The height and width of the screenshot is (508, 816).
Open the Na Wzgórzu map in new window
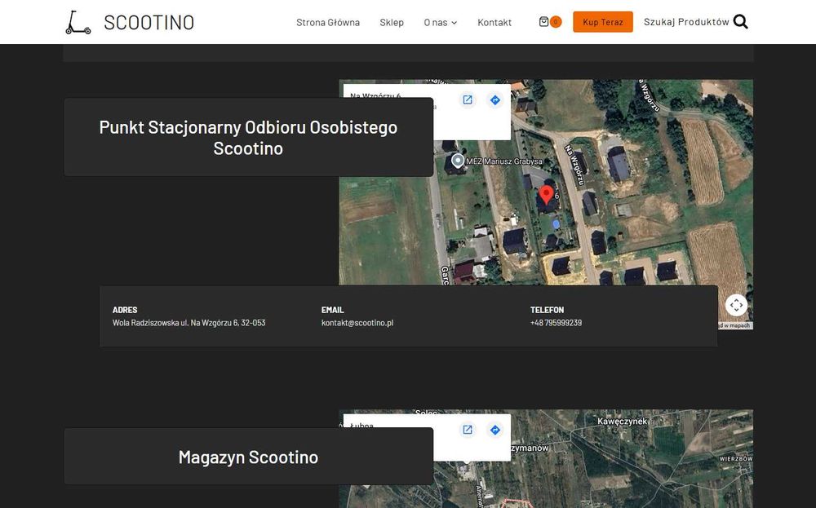click(468, 99)
